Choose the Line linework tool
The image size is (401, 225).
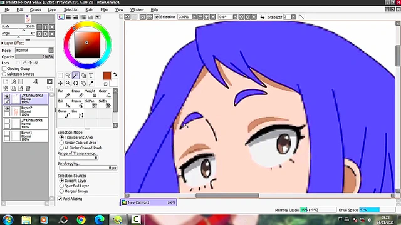click(78, 114)
